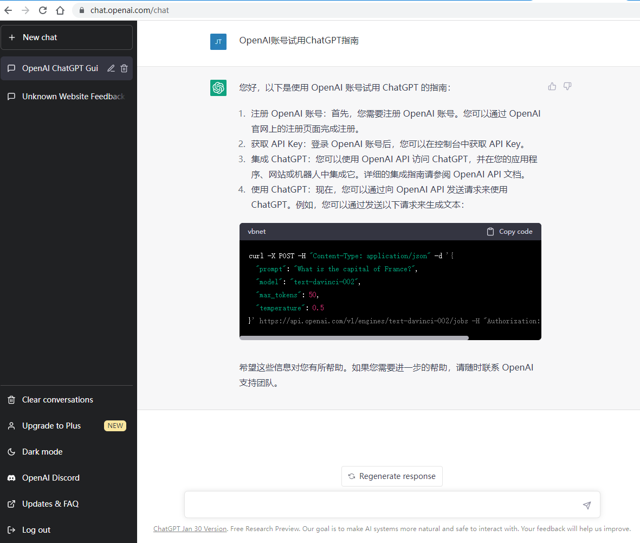640x543 pixels.
Task: Click Copy code button
Action: (x=509, y=231)
